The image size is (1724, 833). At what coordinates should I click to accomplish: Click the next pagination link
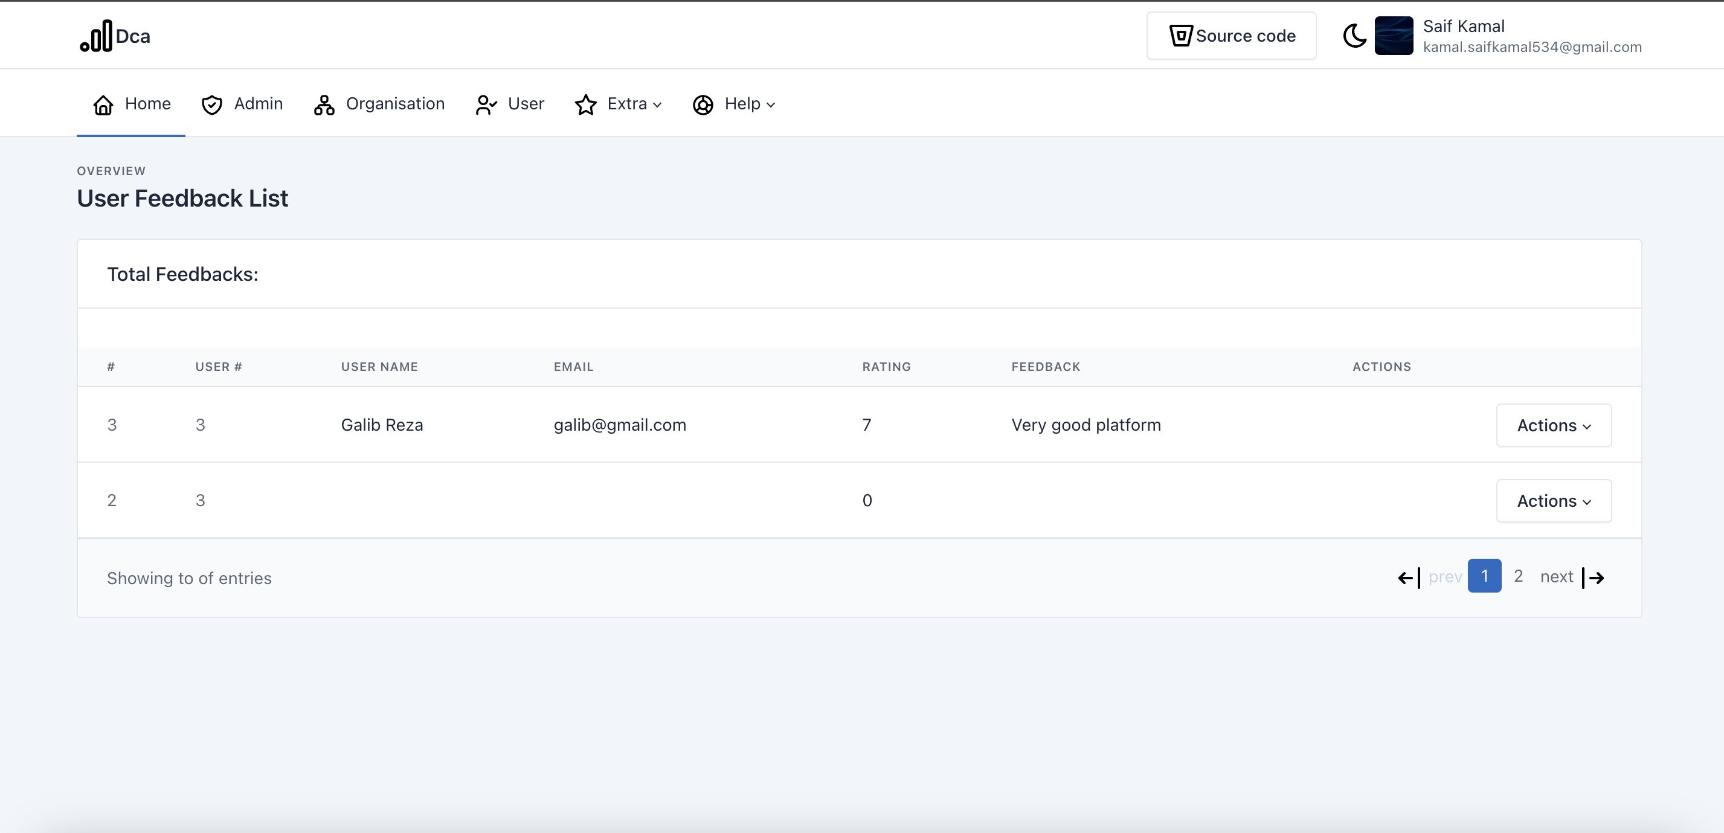(1556, 577)
